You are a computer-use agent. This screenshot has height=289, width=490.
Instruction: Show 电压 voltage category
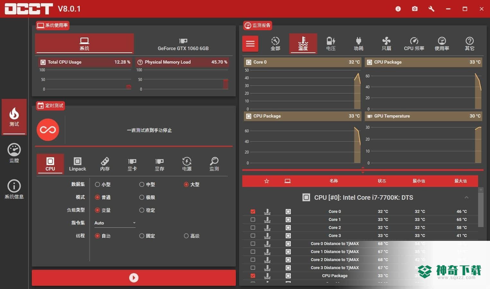click(331, 44)
